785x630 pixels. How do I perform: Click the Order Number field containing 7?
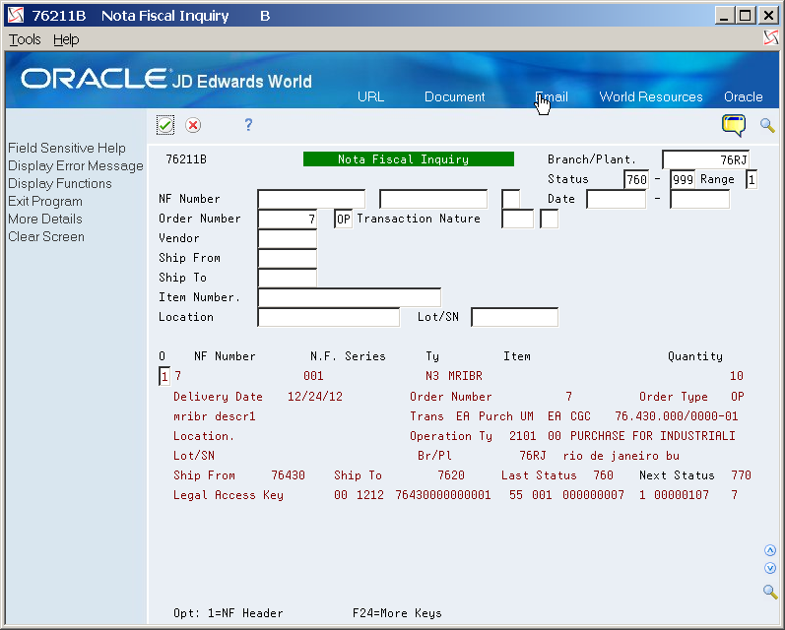coord(288,219)
